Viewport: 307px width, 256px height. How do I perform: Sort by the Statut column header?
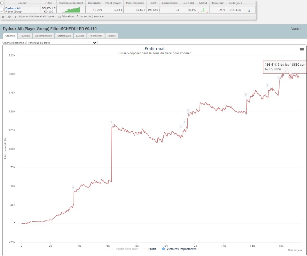click(203, 3)
